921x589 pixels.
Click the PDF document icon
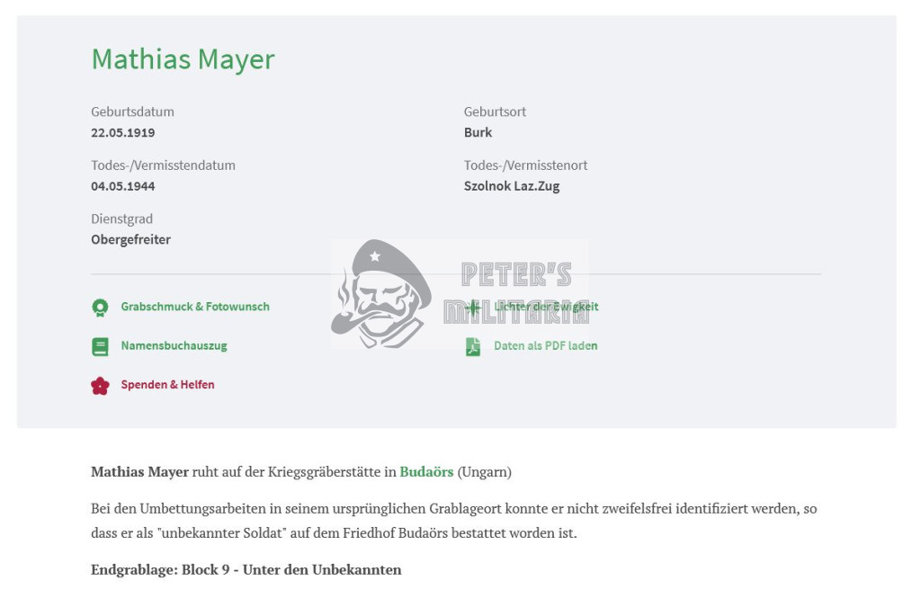[473, 346]
